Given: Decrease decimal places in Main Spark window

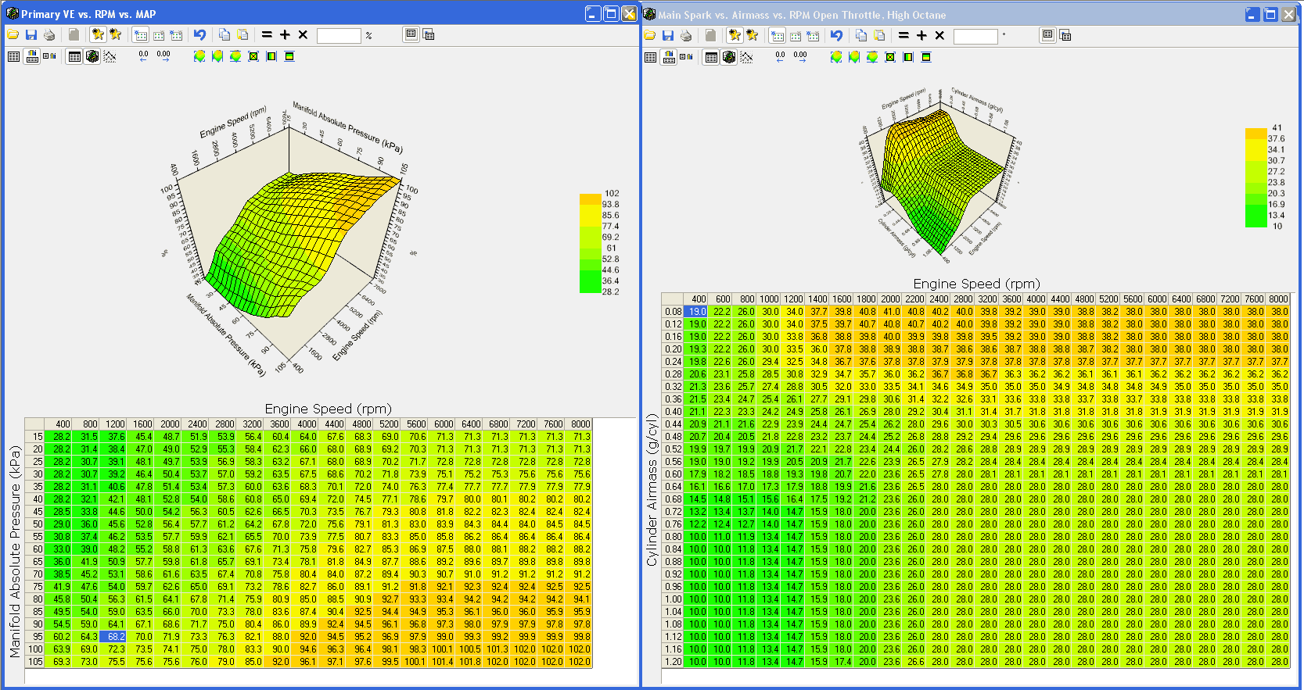Looking at the screenshot, I should [x=780, y=57].
